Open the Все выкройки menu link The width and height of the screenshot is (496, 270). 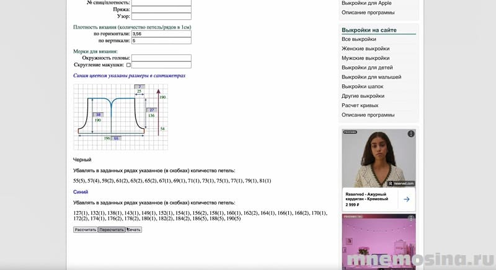[359, 39]
